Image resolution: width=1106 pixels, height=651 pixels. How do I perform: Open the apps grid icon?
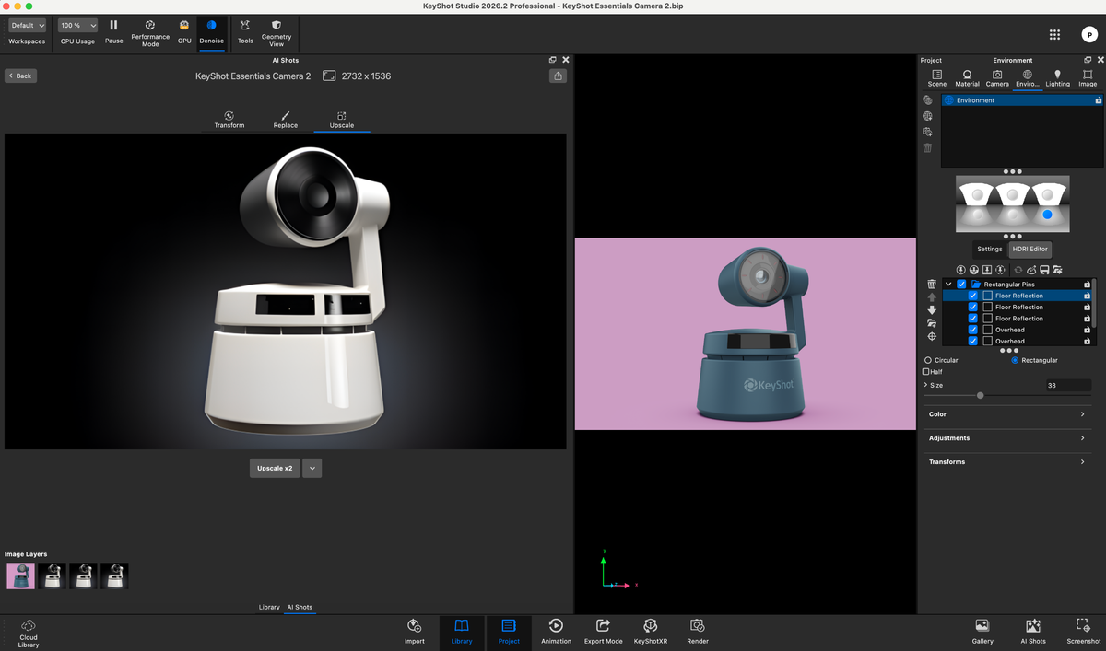click(x=1054, y=34)
